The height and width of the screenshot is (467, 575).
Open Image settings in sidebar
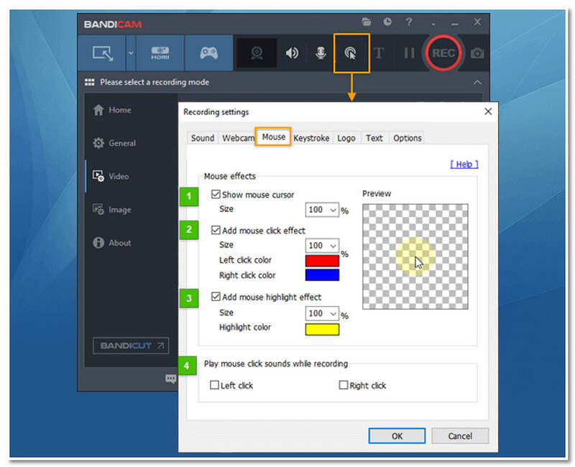112,210
